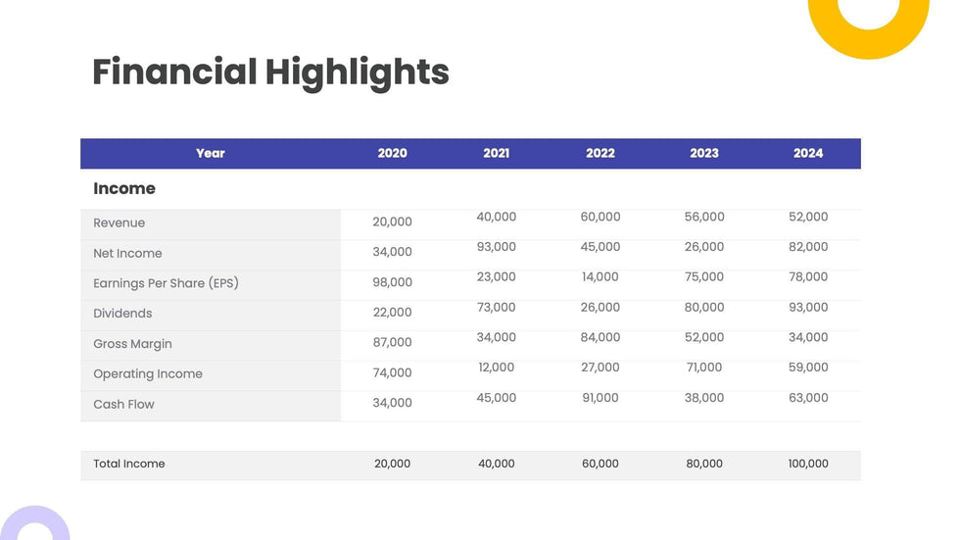960x540 pixels.
Task: Select the 2023 column header
Action: [703, 153]
